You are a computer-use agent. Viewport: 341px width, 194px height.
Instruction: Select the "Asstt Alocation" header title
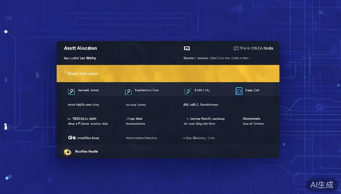(x=80, y=48)
